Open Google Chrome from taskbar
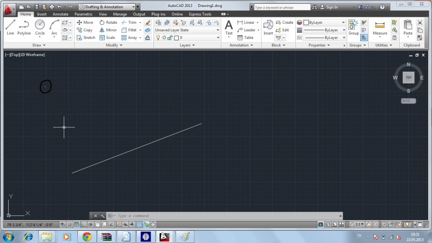The height and width of the screenshot is (243, 432). click(x=86, y=237)
